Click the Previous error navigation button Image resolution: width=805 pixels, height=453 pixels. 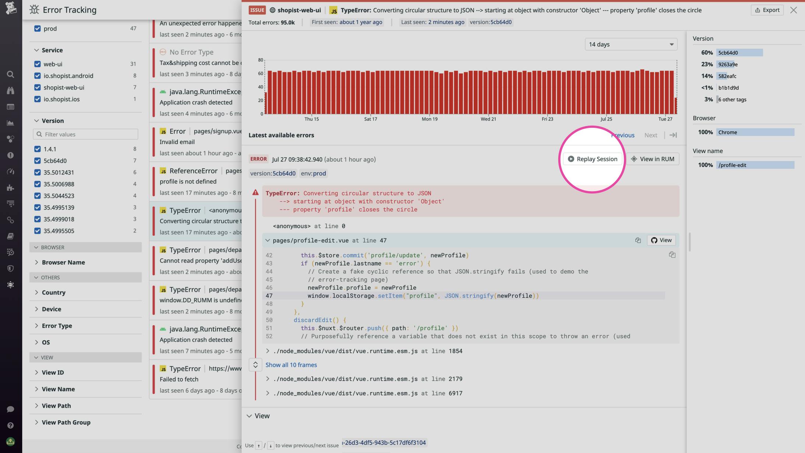[x=623, y=136]
